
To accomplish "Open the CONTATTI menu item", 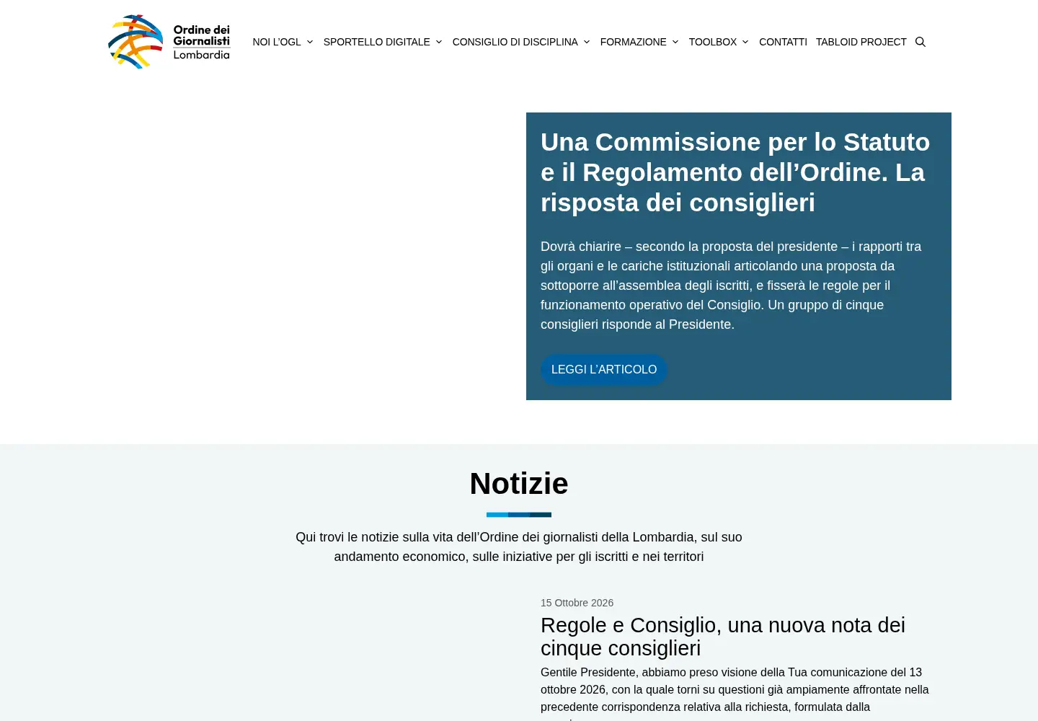I will 783,42.
